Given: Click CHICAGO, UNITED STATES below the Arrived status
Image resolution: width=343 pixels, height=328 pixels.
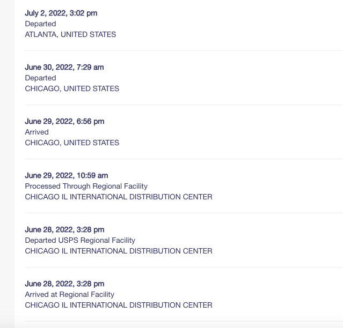Looking at the screenshot, I should (72, 143).
